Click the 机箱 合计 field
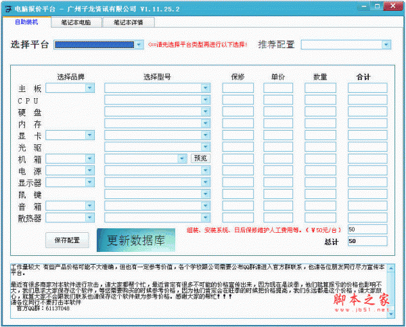The image size is (406, 327). coord(367,158)
